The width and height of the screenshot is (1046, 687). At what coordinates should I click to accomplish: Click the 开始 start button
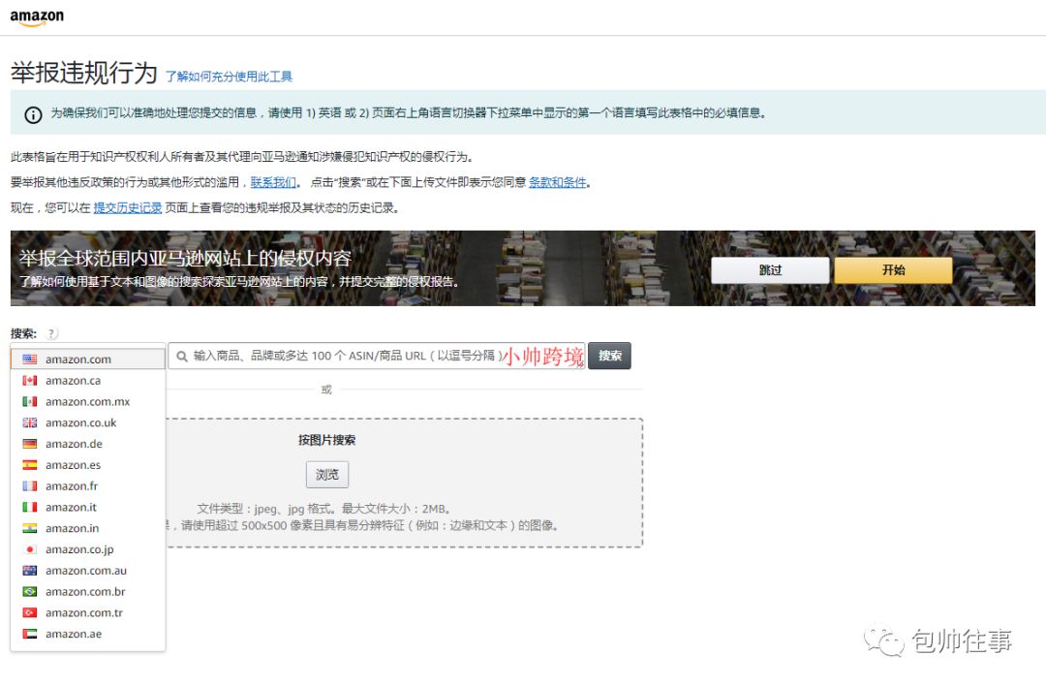[893, 270]
